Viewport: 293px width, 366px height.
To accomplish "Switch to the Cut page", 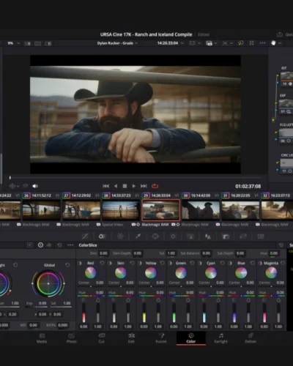I will [x=102, y=338].
